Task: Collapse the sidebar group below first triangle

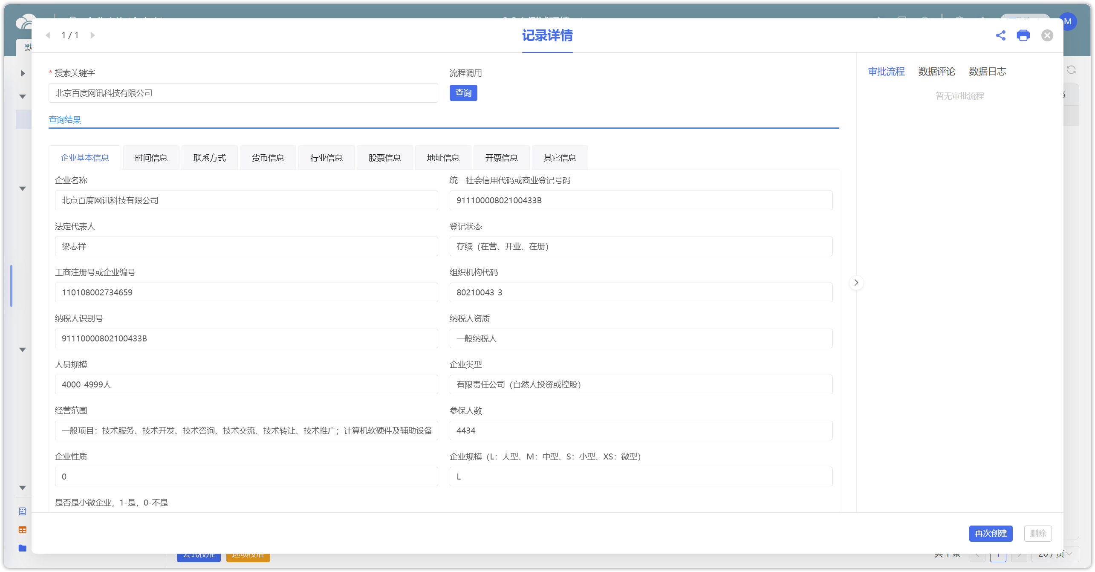Action: click(23, 97)
